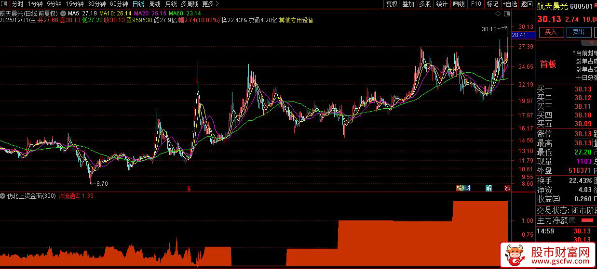Click the 最低 value 27.20
The width and height of the screenshot is (597, 269).
[583, 153]
